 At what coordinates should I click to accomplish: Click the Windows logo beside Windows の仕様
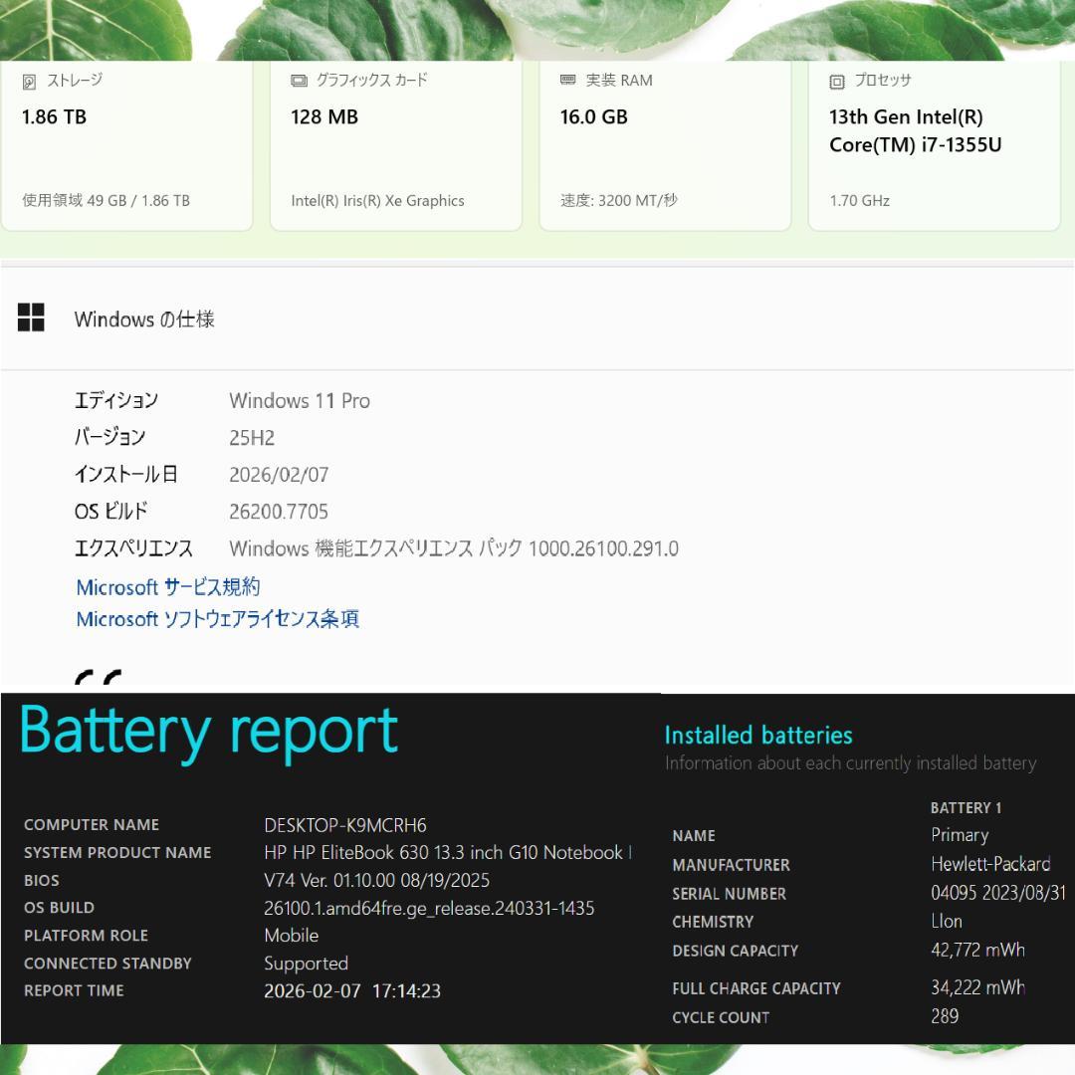(x=33, y=318)
